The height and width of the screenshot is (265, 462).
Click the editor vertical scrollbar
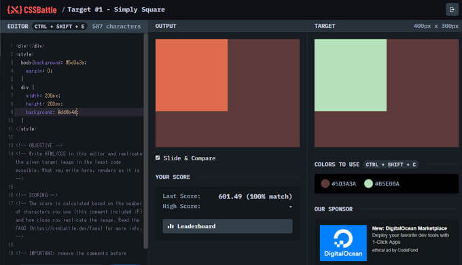tap(145, 141)
